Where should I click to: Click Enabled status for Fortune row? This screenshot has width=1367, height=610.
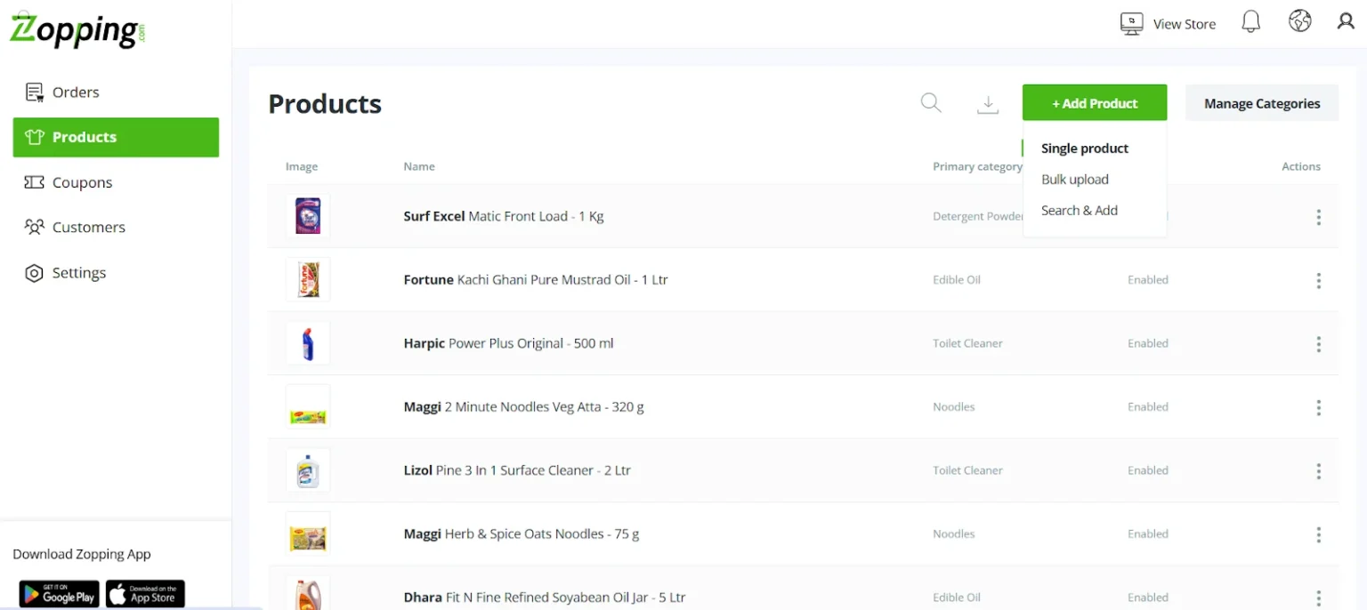pyautogui.click(x=1148, y=279)
